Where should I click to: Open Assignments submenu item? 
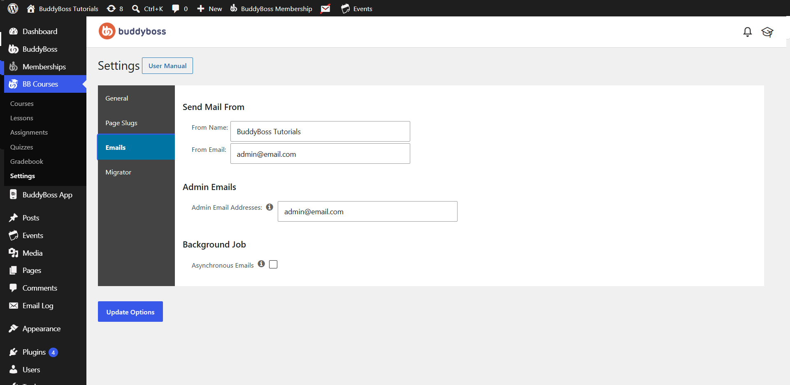pyautogui.click(x=29, y=133)
